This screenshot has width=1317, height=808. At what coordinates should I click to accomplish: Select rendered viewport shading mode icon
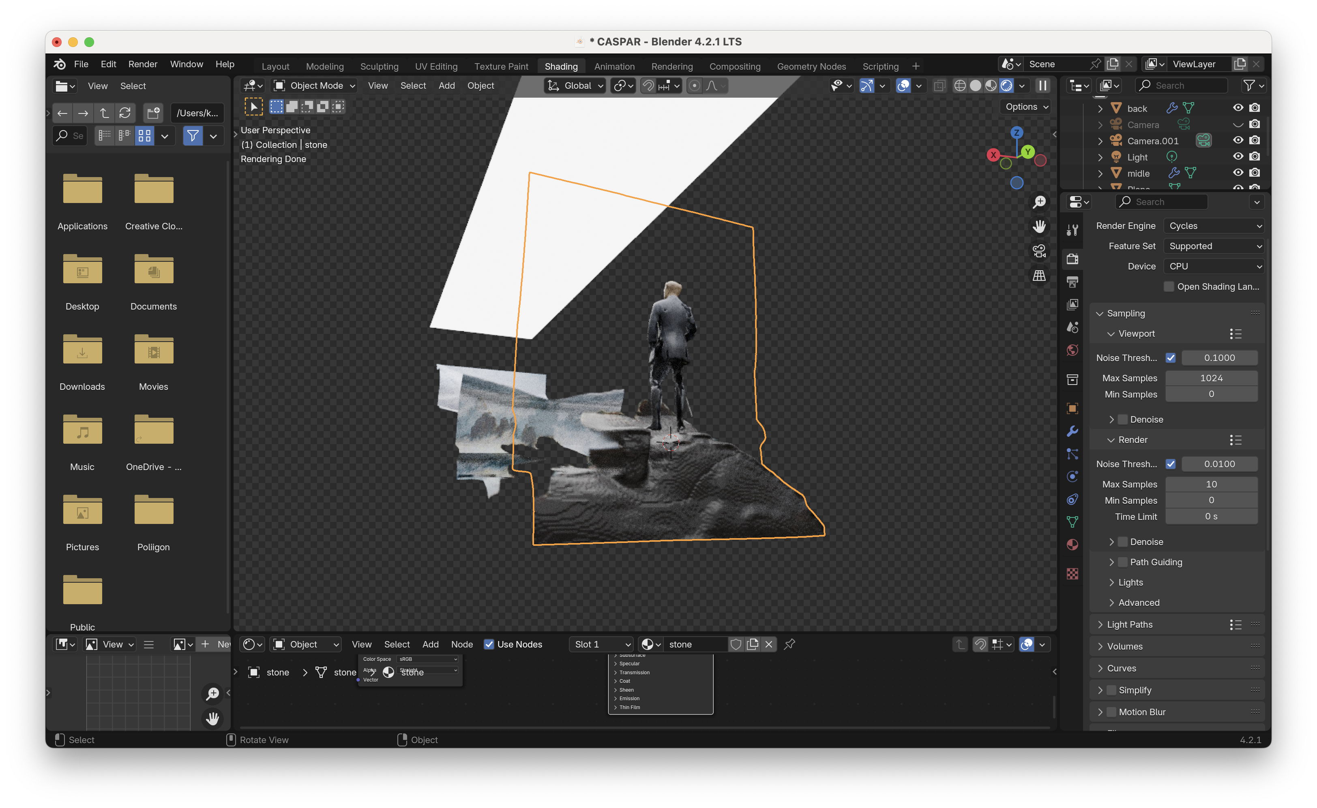click(1006, 86)
